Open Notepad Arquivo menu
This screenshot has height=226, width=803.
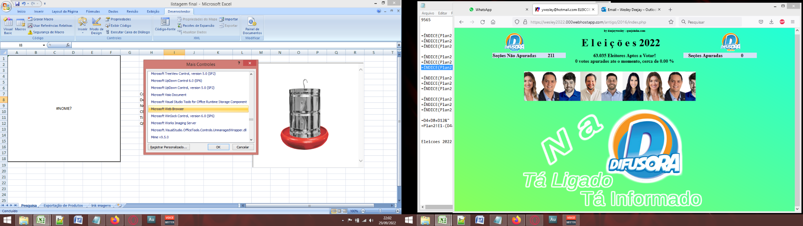pyautogui.click(x=428, y=13)
